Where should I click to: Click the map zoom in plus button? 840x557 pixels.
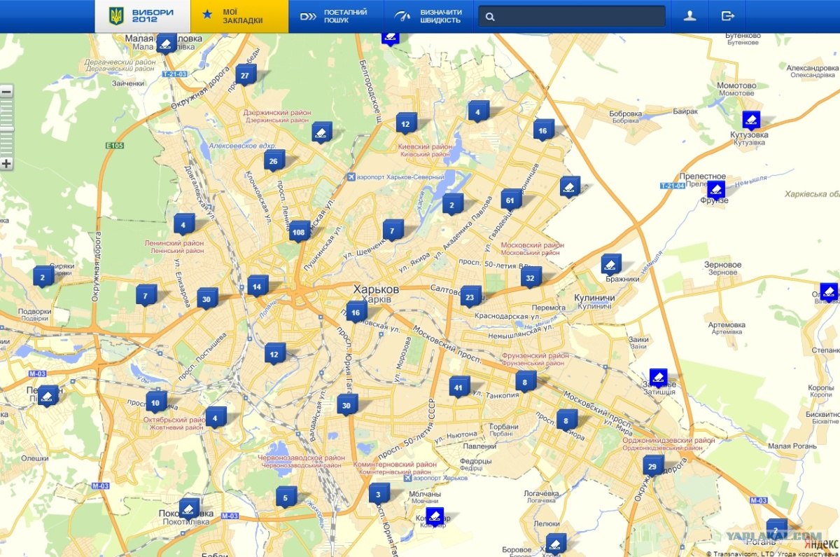[6, 164]
